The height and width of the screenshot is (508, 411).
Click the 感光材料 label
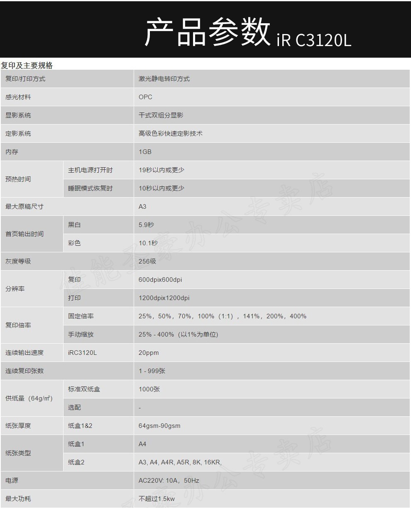[x=18, y=97]
